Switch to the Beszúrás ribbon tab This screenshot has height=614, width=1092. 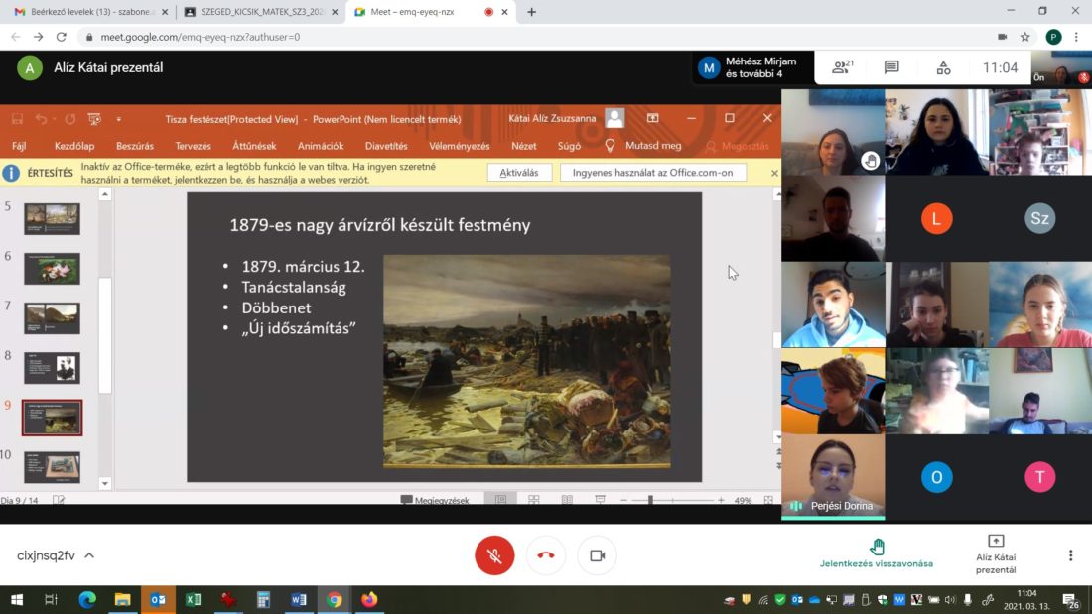134,146
